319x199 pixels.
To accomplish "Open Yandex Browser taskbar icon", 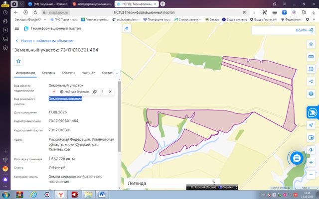I will [x=61, y=195].
